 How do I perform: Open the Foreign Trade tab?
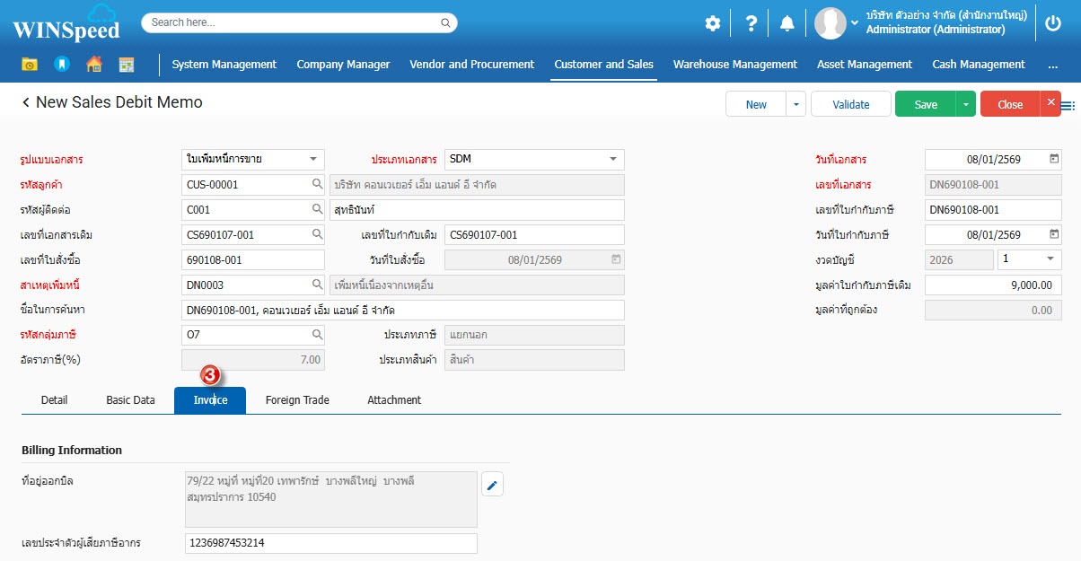click(x=297, y=400)
